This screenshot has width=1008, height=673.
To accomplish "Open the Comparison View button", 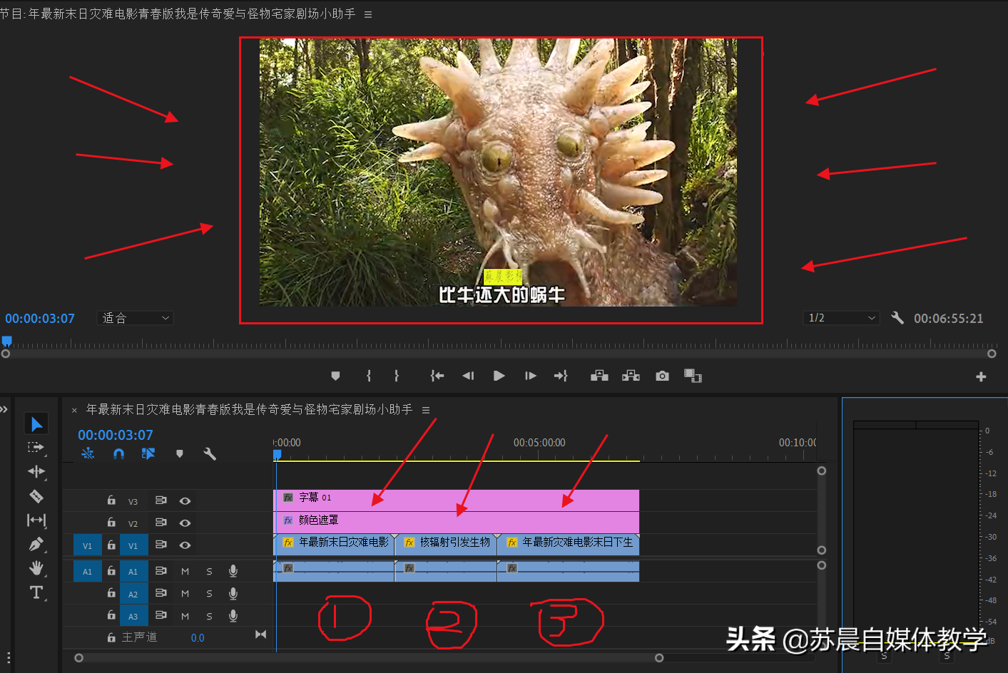I will click(x=693, y=376).
